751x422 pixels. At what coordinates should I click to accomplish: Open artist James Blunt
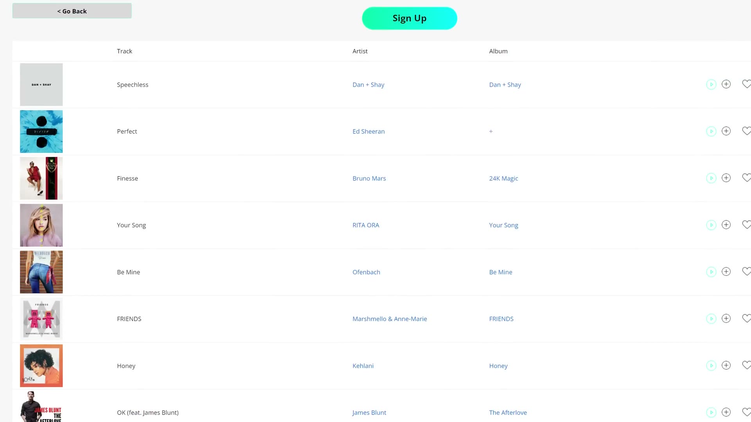coord(369,413)
